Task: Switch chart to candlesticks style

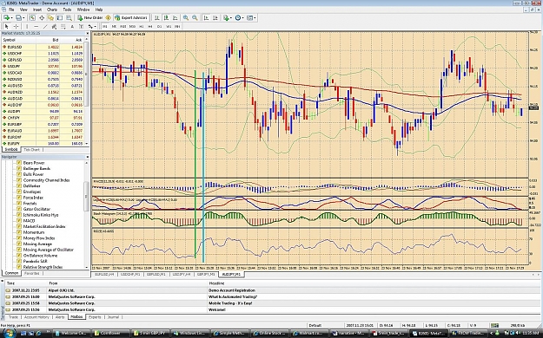Action: 166,17
